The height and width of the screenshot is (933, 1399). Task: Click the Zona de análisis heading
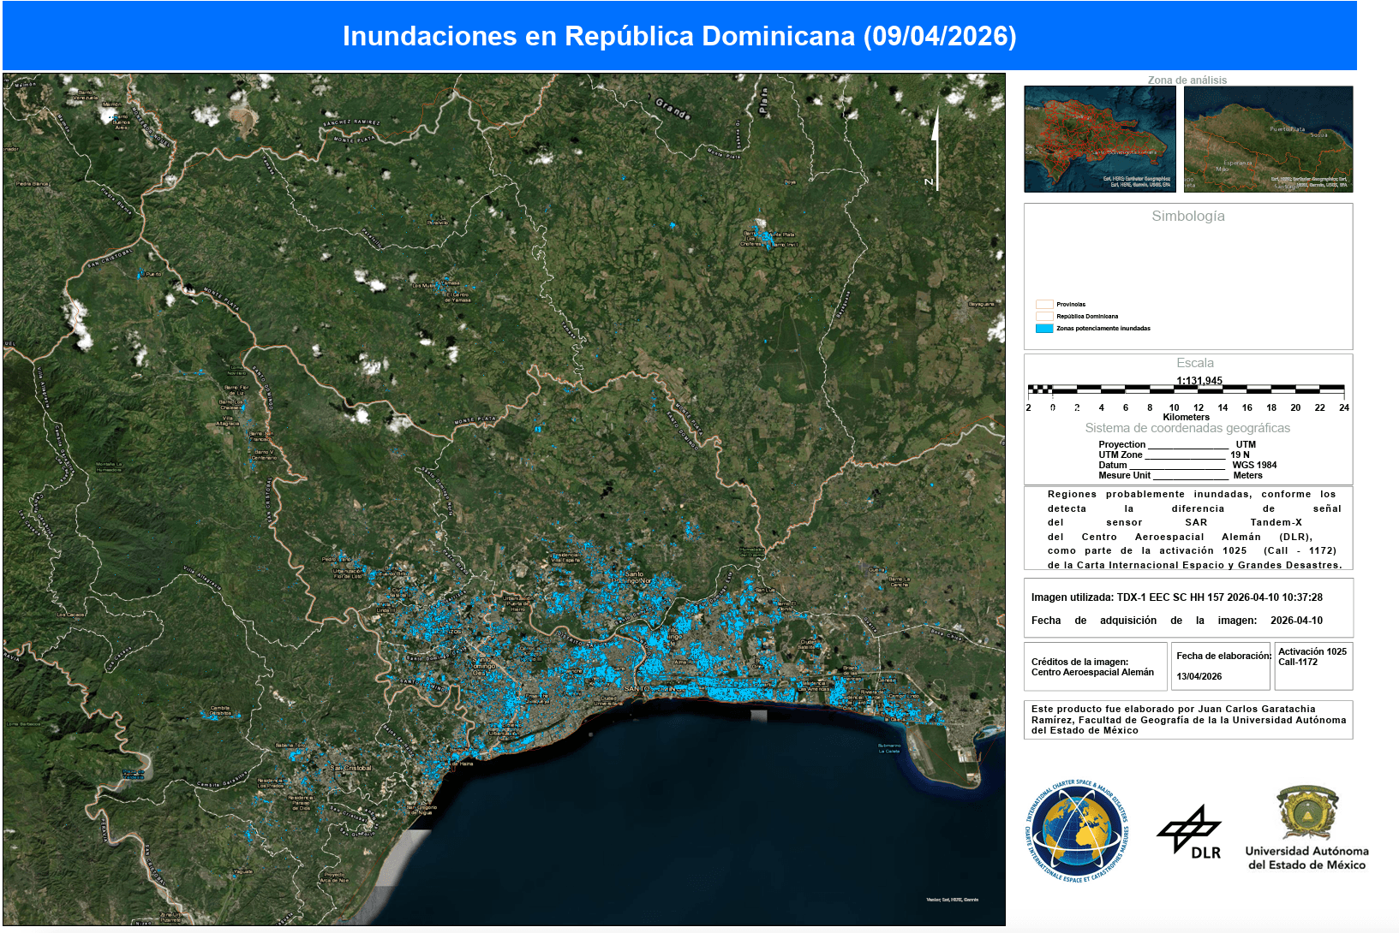pos(1187,80)
